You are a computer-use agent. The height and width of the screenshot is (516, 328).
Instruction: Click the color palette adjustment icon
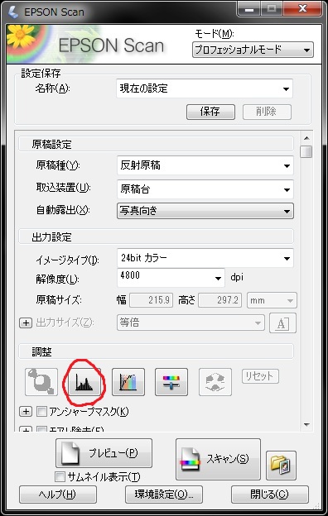point(215,382)
